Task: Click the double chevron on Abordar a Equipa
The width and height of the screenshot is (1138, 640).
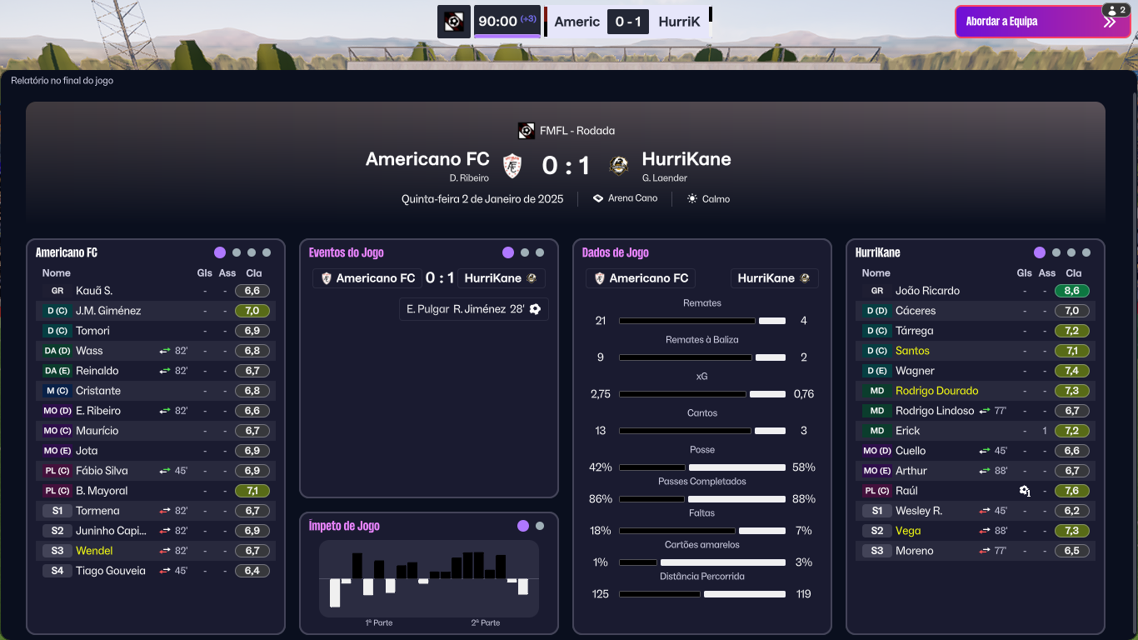Action: click(x=1109, y=22)
